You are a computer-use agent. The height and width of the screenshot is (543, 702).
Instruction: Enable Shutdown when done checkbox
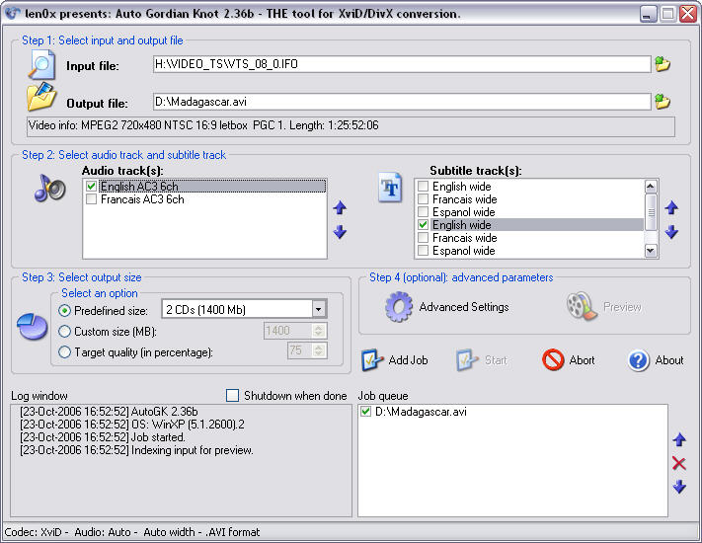(x=232, y=396)
